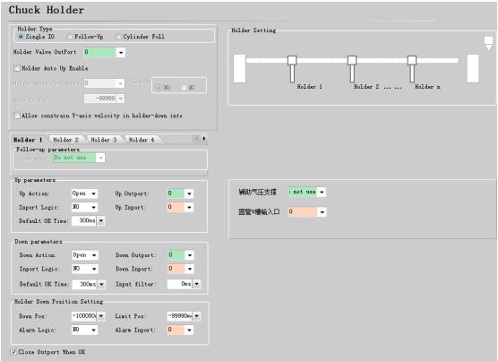Open Limit Pos dropdown

(x=196, y=316)
